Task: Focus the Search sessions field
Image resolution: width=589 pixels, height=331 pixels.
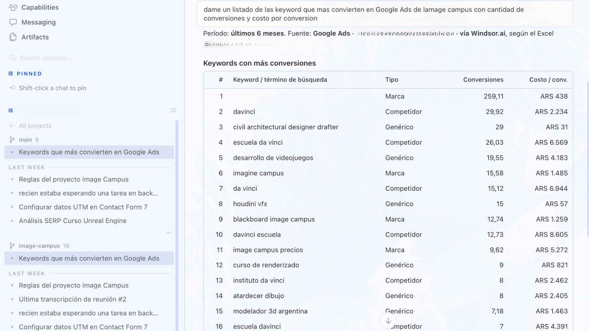Action: [89, 58]
